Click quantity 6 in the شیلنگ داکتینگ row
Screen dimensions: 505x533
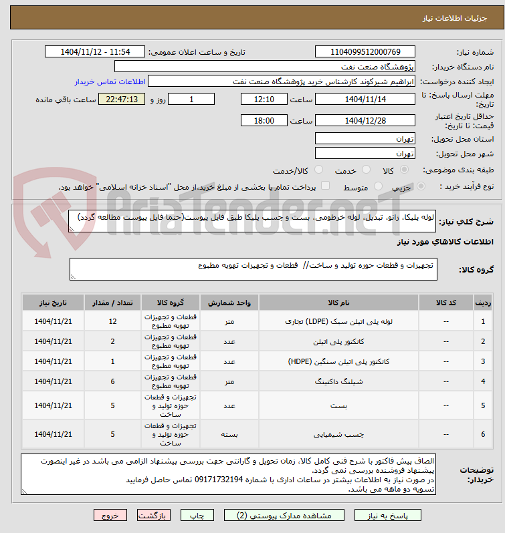(x=112, y=381)
